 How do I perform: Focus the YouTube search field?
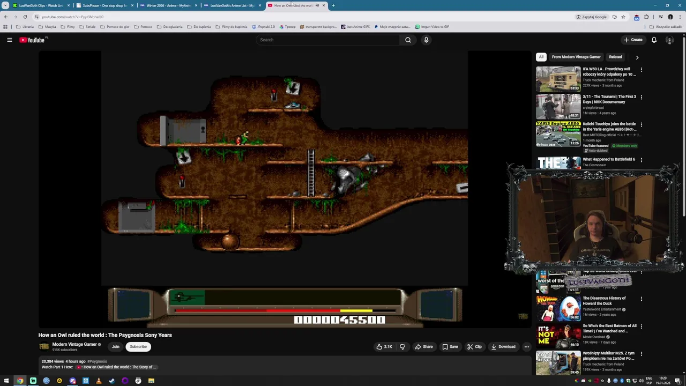click(327, 40)
